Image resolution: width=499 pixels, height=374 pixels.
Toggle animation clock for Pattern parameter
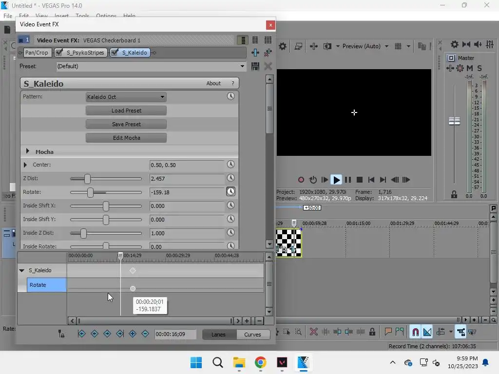(x=230, y=96)
